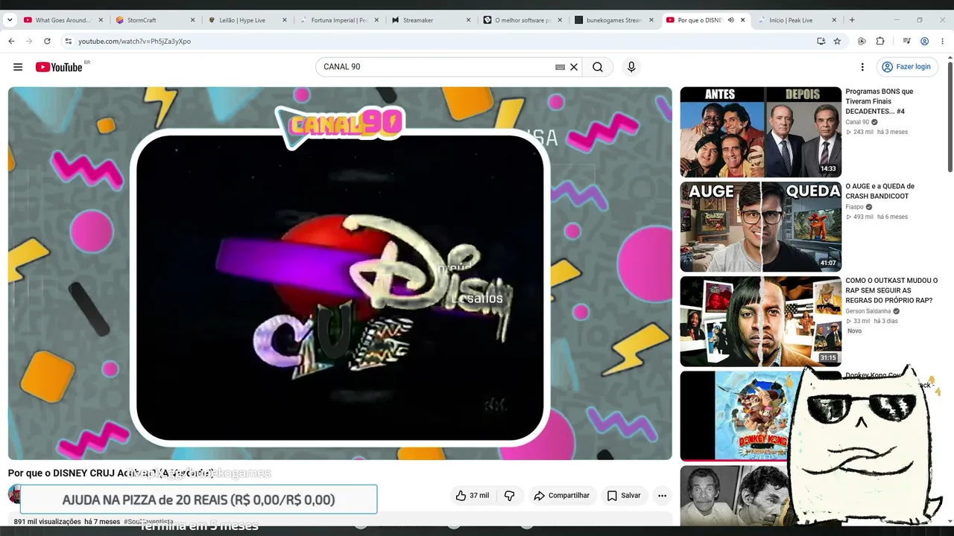The width and height of the screenshot is (954, 536).
Task: Switch to the bunekogames Stream tab
Action: click(x=613, y=20)
